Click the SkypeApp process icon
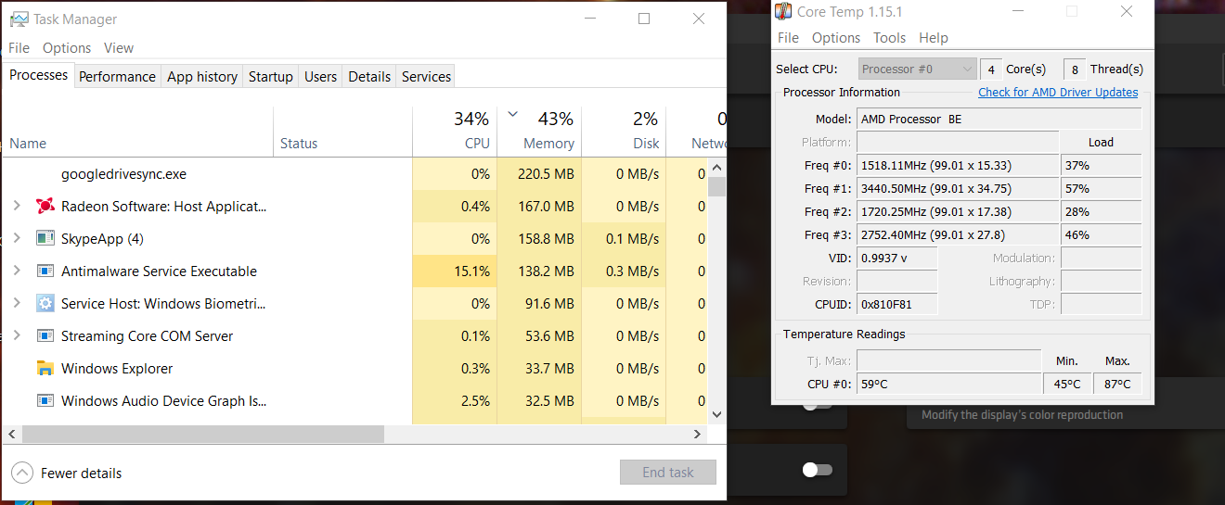Viewport: 1225px width, 505px height. click(45, 238)
